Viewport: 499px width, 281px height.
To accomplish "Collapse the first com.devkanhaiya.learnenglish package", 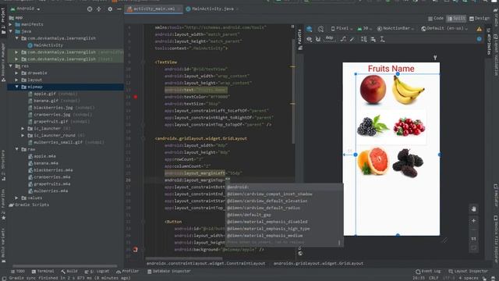I will click(17, 38).
